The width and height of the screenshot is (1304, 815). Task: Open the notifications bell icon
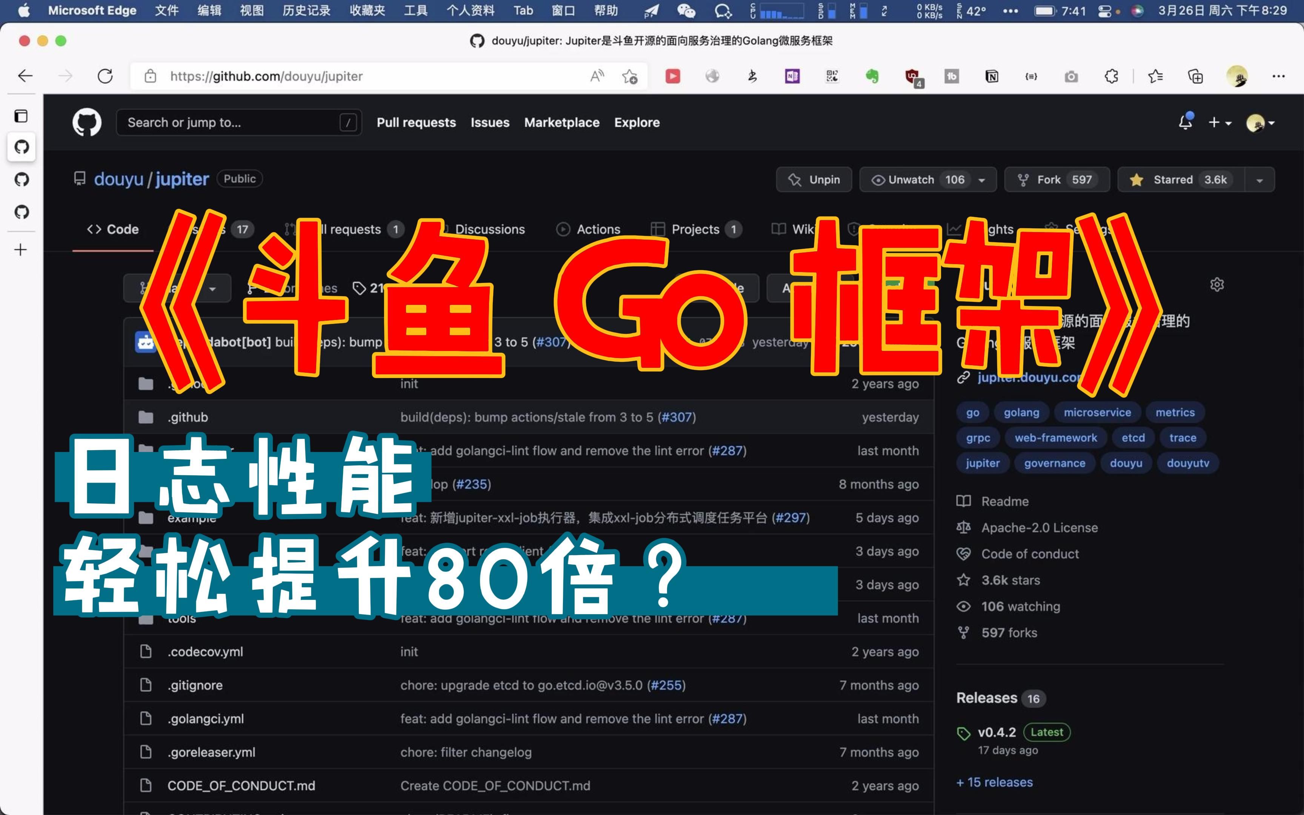[x=1186, y=122]
